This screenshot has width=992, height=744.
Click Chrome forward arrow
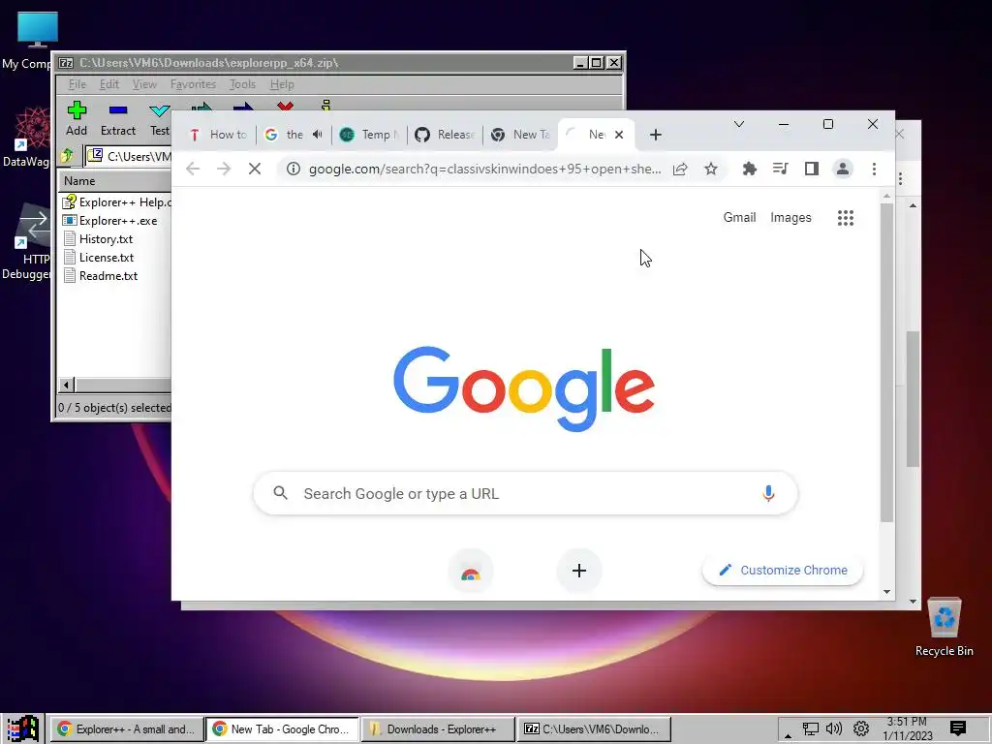224,169
